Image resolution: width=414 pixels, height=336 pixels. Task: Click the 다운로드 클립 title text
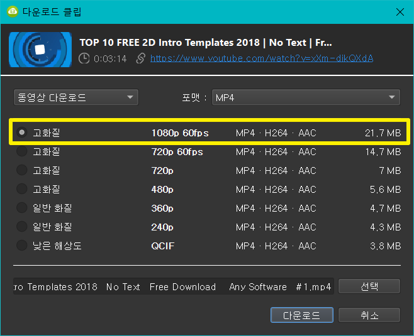52,12
